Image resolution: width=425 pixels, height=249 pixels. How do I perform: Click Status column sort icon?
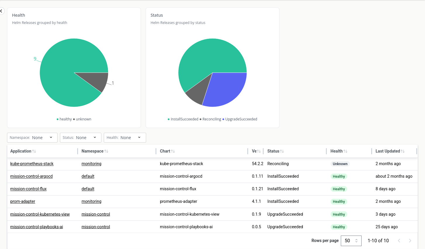(x=282, y=151)
